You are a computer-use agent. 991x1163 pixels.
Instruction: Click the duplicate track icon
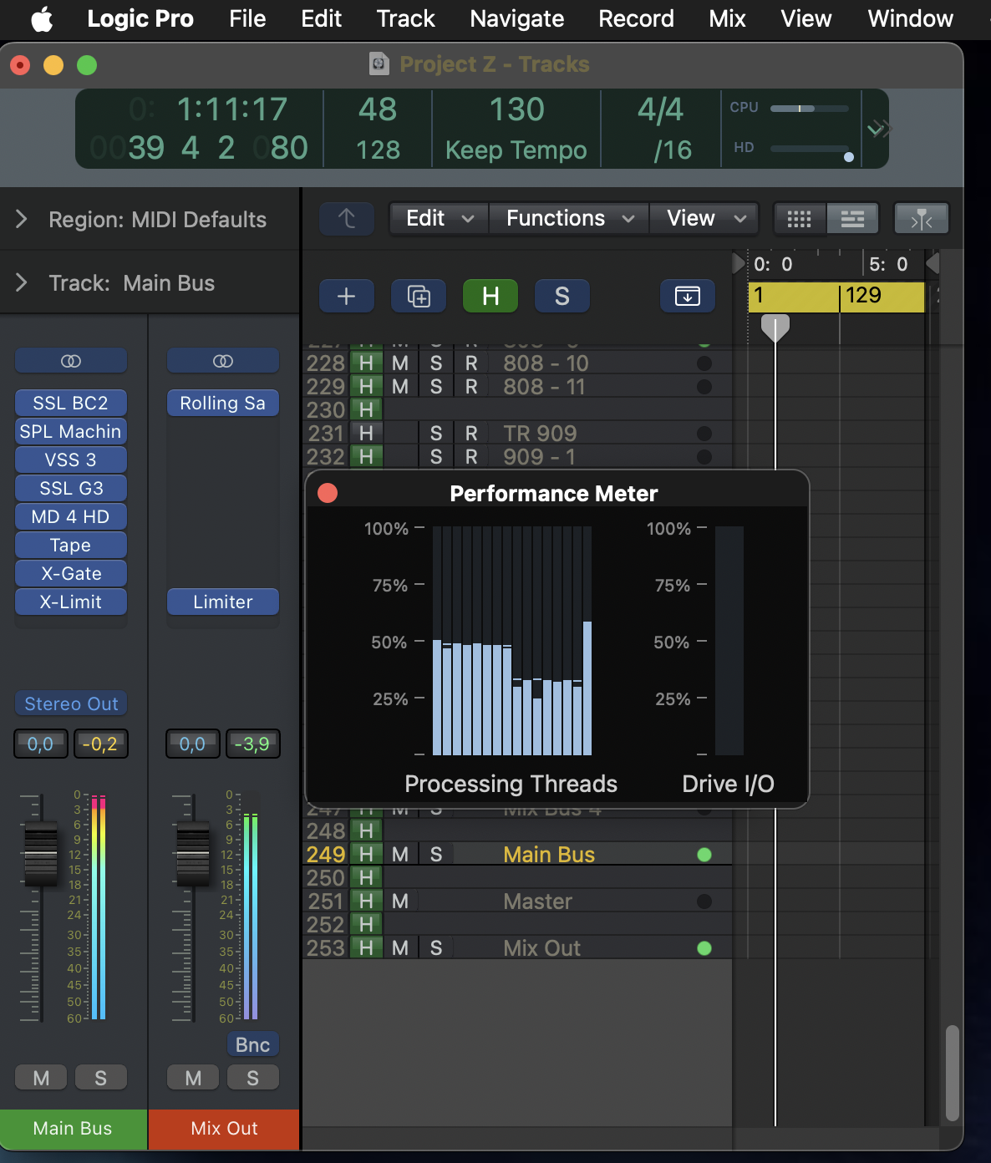pyautogui.click(x=419, y=296)
